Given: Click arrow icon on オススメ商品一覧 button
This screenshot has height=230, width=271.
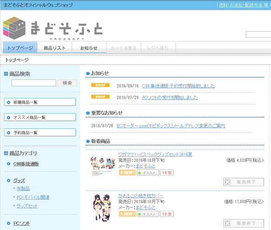Looking at the screenshot, I should click(x=8, y=118).
